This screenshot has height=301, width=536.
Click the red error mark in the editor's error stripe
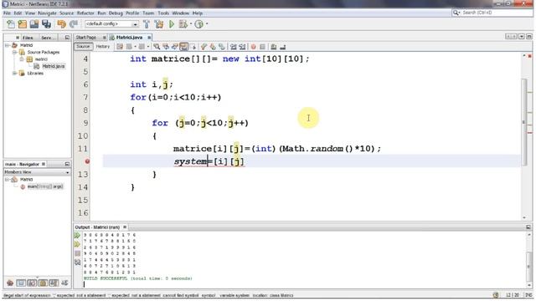coord(530,132)
